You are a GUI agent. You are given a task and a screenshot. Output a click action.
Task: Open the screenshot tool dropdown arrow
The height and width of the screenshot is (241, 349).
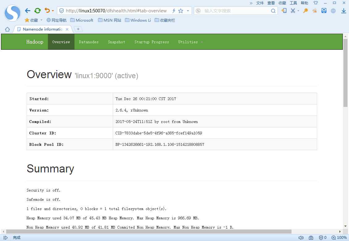(x=298, y=11)
